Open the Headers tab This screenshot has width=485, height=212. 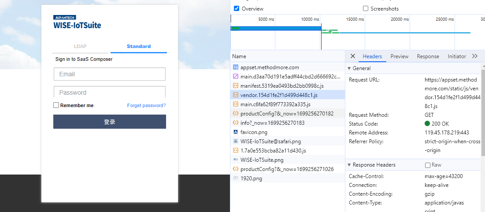click(372, 56)
